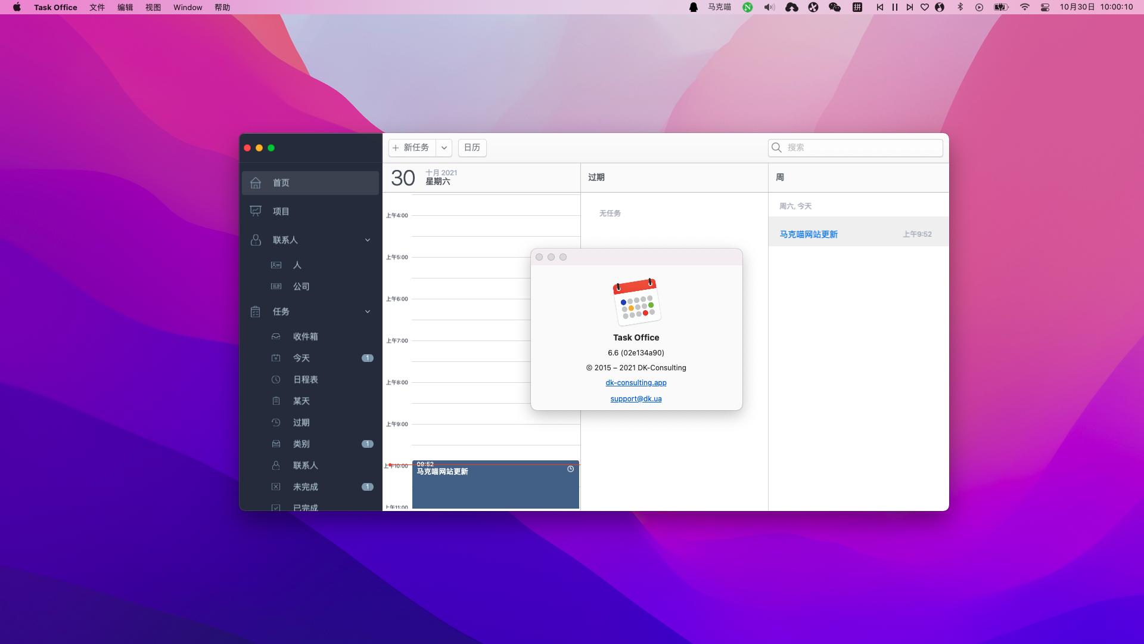Open the 收件箱 inbox tray icon
The height and width of the screenshot is (644, 1144).
coord(276,336)
